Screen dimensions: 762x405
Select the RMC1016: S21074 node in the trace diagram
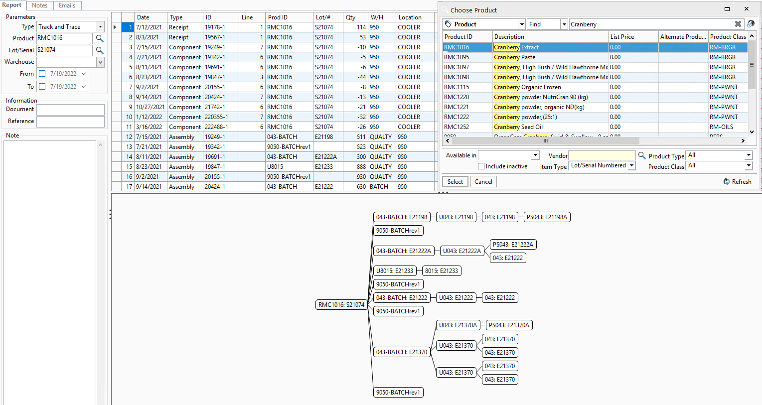coord(341,304)
